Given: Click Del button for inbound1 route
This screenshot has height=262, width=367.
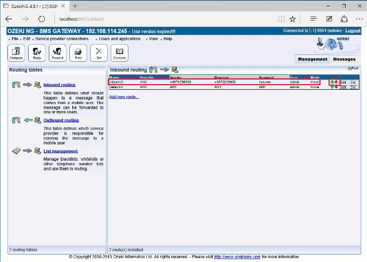Looking at the screenshot, I should (x=353, y=82).
